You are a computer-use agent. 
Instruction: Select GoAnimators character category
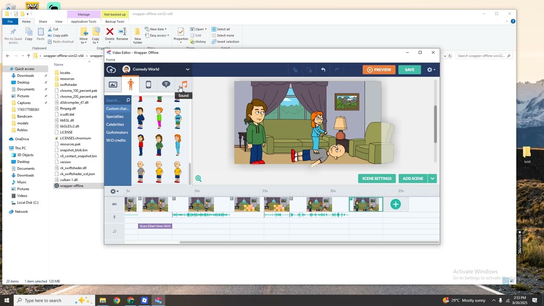coord(117,133)
